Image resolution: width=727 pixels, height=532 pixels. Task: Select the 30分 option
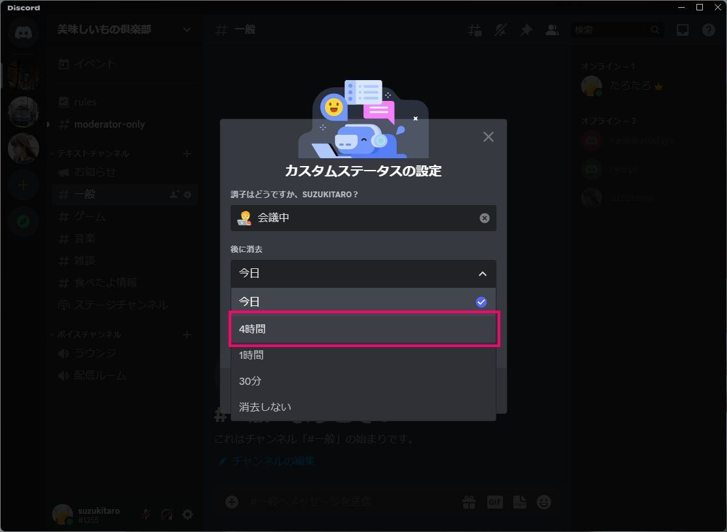[363, 381]
